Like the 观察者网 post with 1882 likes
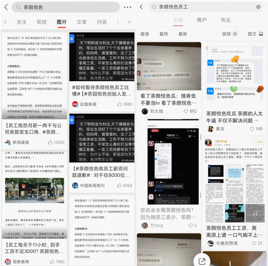Image resolution: width=268 pixels, height=266 pixels. pyautogui.click(x=52, y=261)
